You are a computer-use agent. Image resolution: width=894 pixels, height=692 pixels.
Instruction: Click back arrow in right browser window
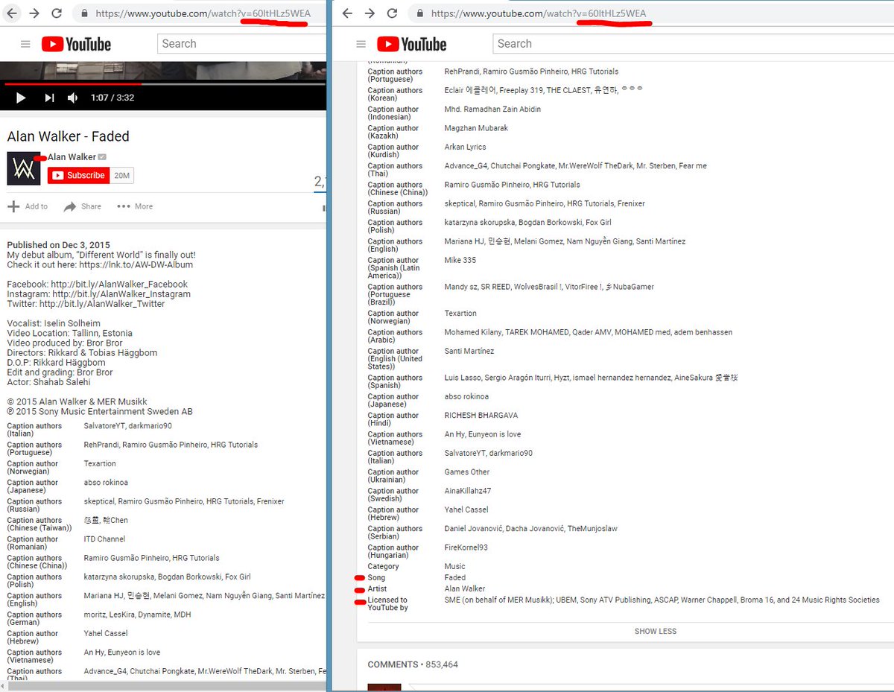pyautogui.click(x=346, y=13)
